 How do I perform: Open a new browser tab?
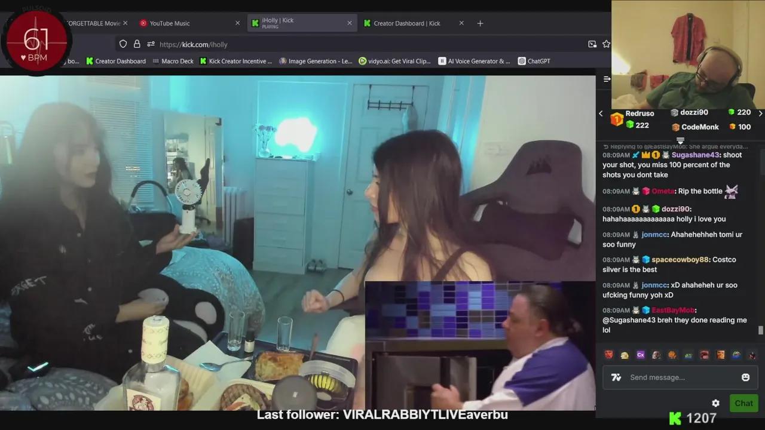click(480, 23)
